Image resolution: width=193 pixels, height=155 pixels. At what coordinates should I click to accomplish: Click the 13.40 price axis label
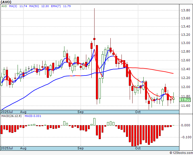[186, 26]
